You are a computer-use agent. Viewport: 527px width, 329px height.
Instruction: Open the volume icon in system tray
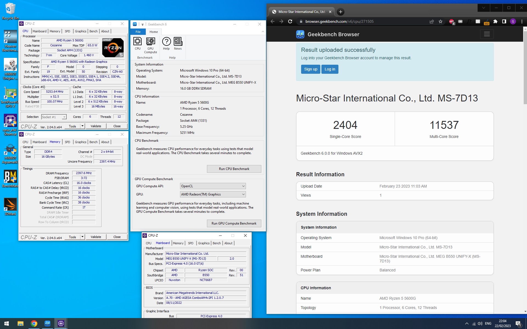(x=480, y=324)
